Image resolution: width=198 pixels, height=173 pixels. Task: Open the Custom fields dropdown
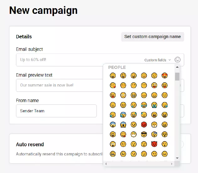[157, 60]
